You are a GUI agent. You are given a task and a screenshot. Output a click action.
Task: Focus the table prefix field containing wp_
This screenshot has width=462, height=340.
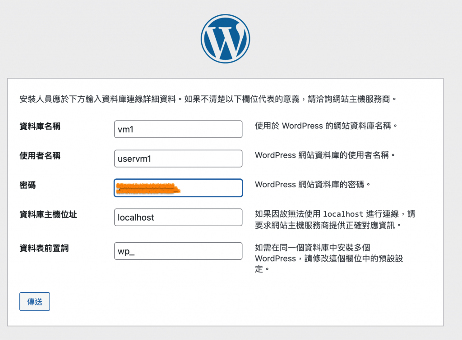[x=178, y=251]
